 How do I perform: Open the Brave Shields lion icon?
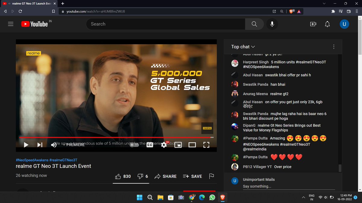(x=292, y=11)
